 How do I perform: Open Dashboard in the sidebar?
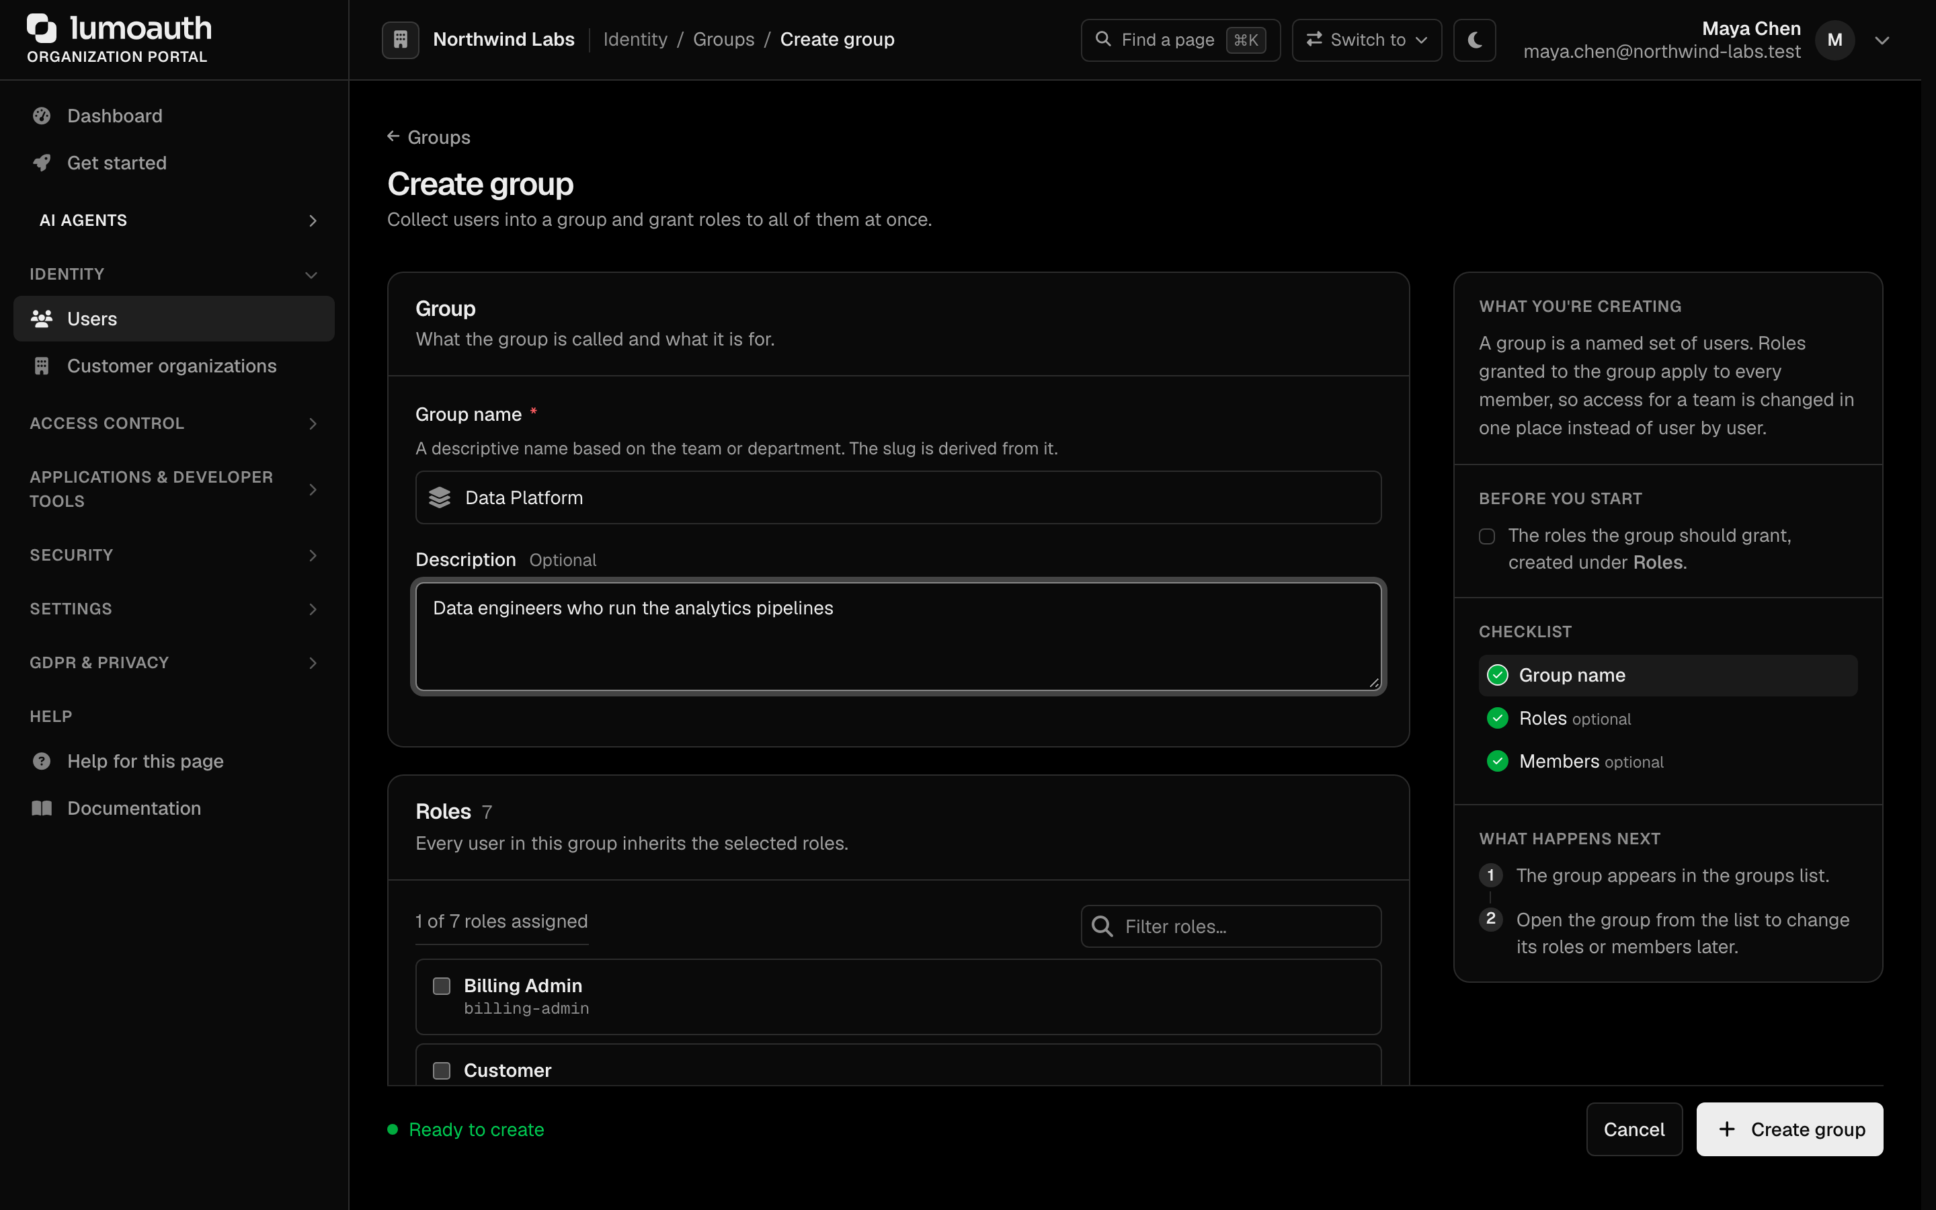[x=174, y=116]
